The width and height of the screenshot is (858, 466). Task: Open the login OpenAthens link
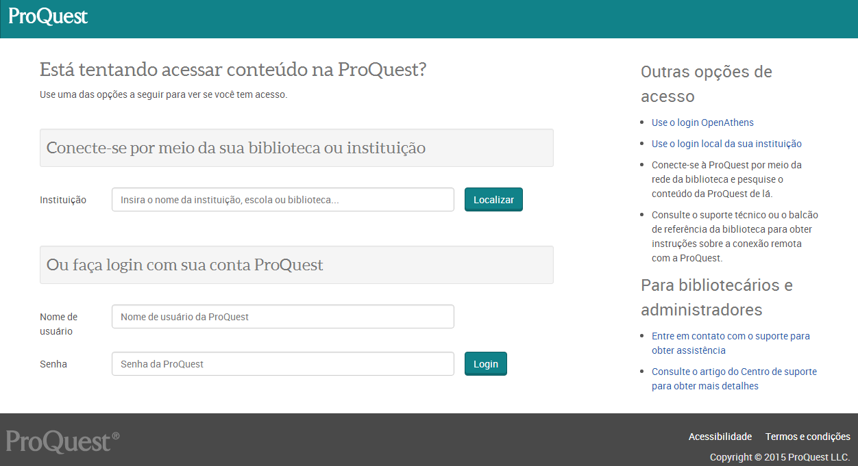coord(702,122)
